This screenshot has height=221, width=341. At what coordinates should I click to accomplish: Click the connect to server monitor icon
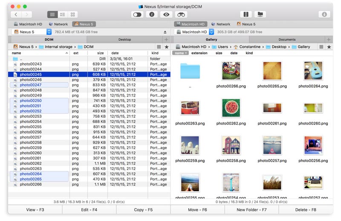(260, 14)
